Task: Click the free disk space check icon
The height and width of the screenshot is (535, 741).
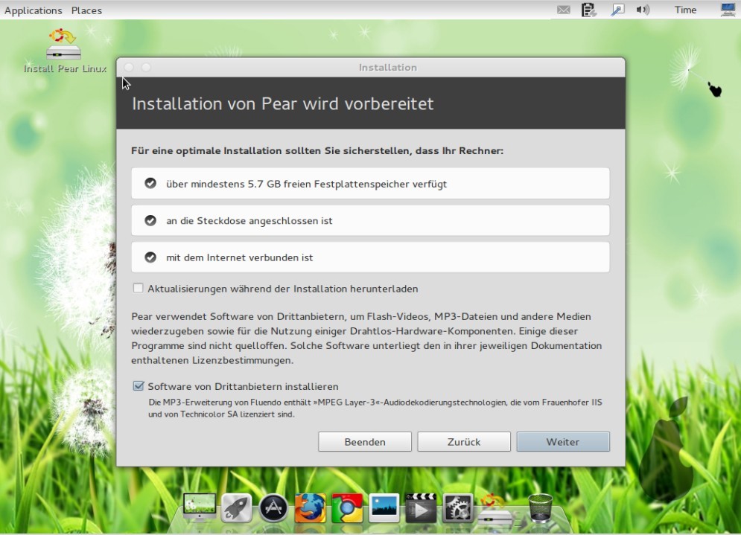Action: 150,183
